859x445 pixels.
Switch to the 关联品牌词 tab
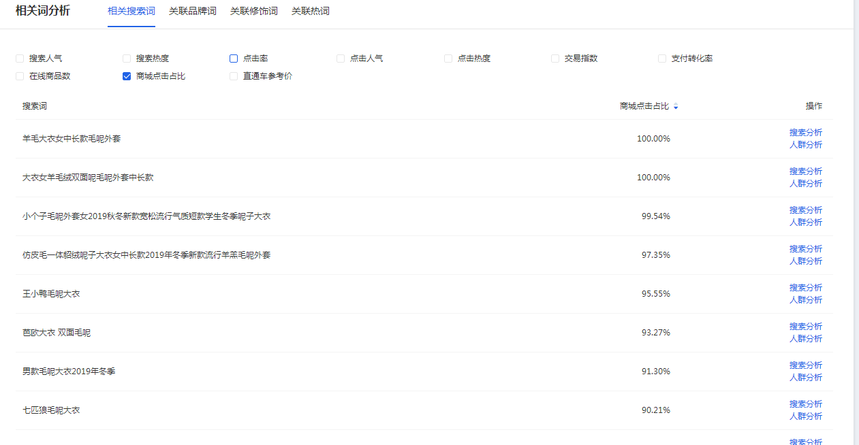pyautogui.click(x=192, y=11)
